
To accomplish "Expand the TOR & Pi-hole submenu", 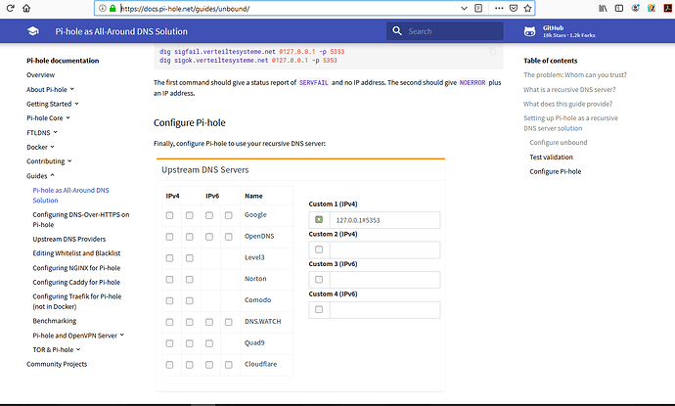I will tap(57, 349).
